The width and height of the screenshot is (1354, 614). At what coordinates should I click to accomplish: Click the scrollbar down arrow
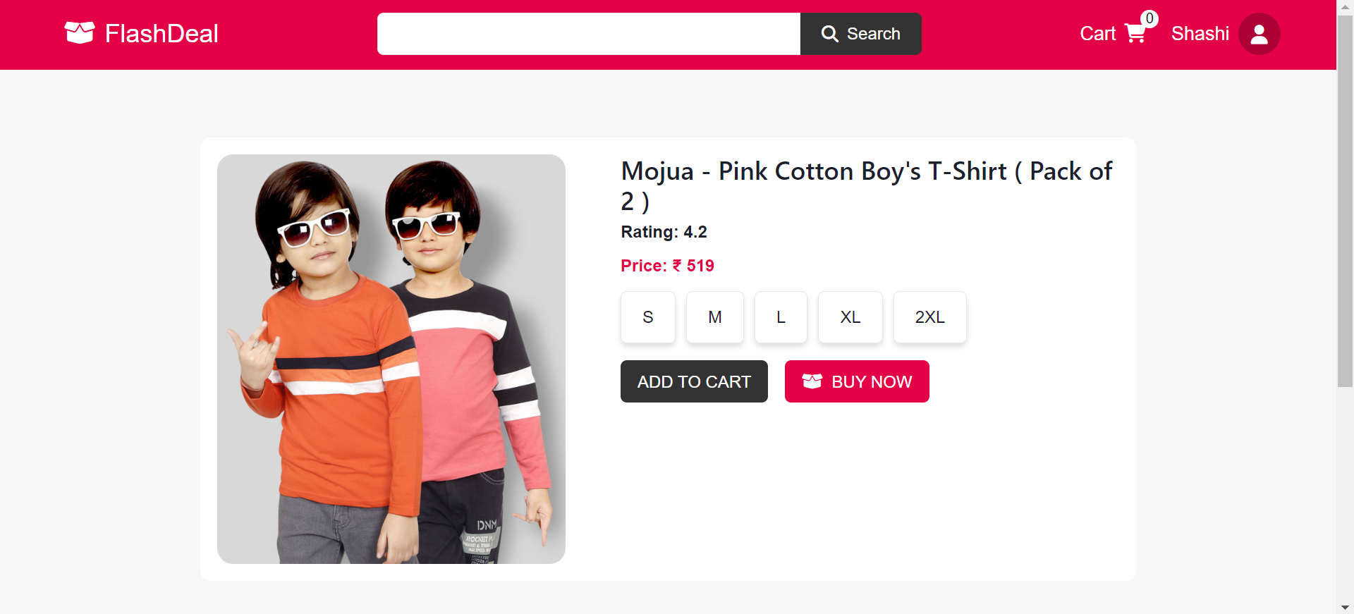click(1345, 607)
